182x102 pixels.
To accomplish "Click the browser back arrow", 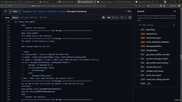I will pyautogui.click(x=3, y=6).
